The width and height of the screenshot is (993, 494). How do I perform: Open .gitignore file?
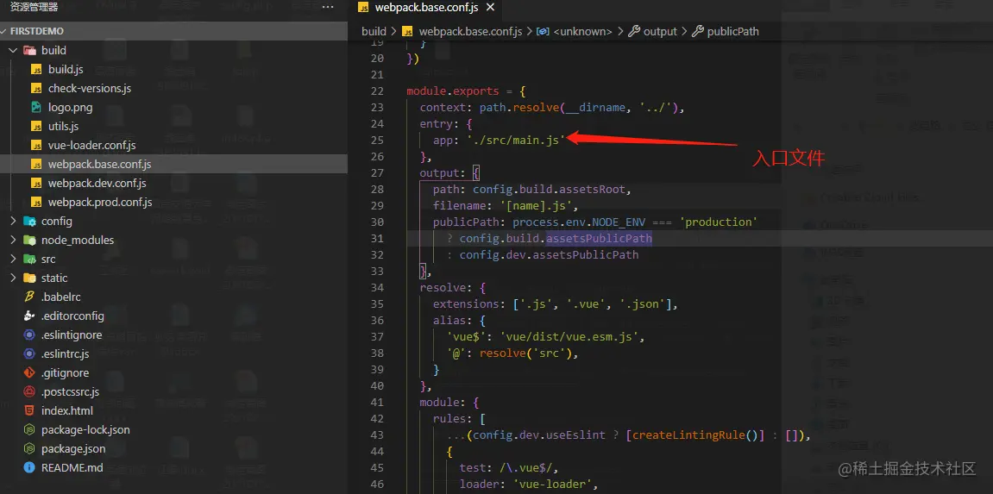click(66, 372)
